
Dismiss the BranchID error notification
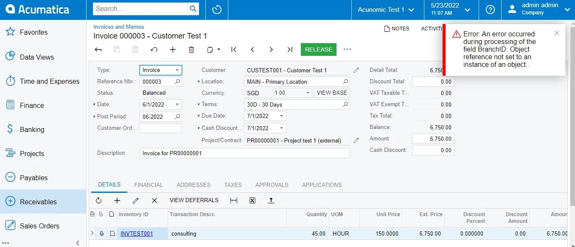click(x=557, y=33)
